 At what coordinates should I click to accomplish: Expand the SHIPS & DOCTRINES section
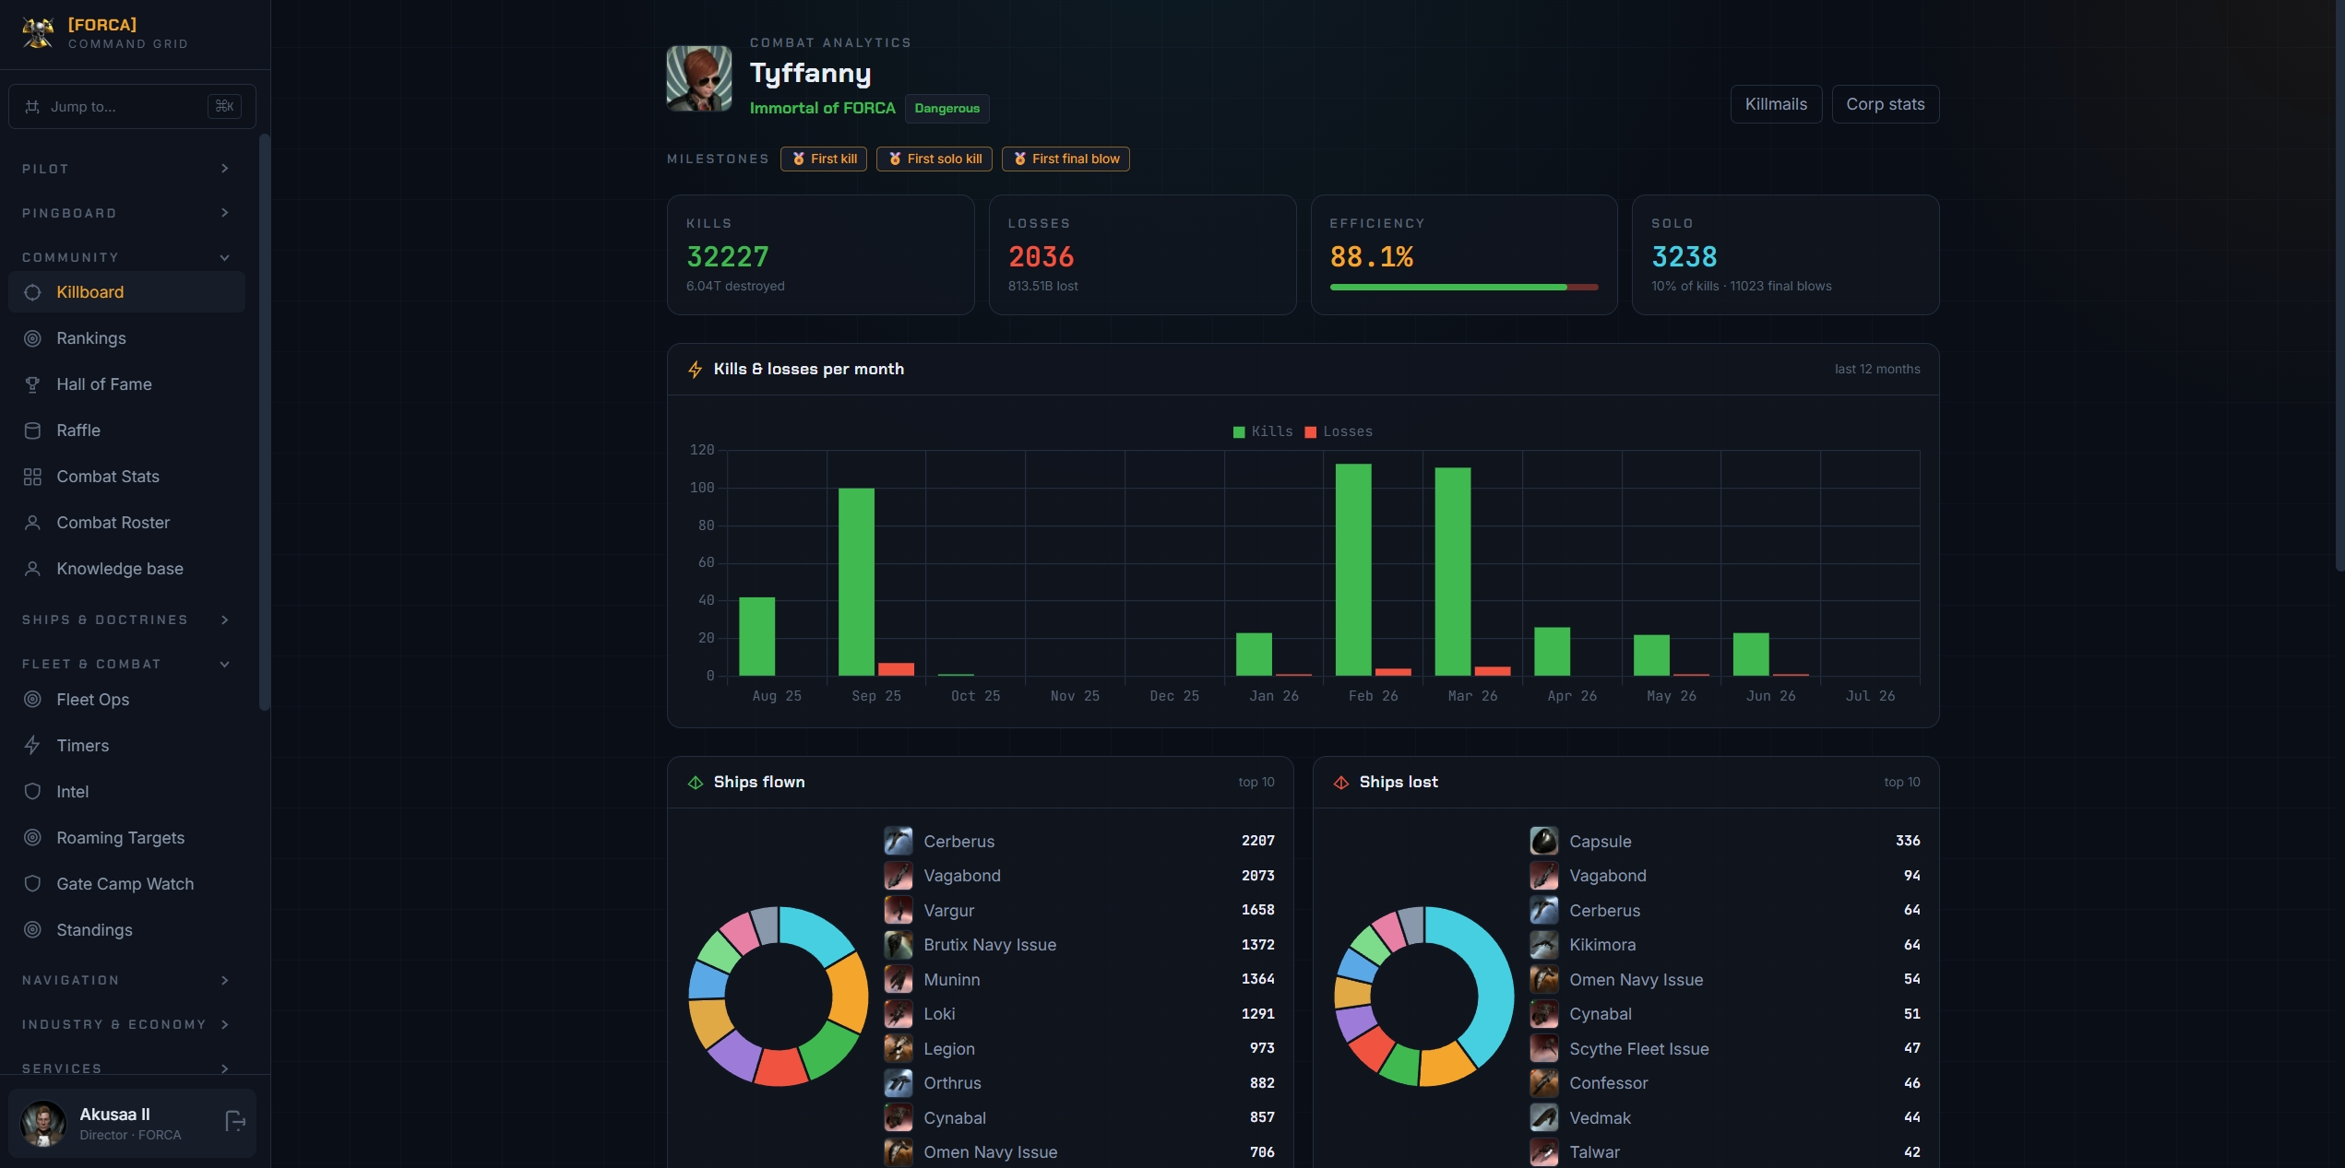click(x=126, y=619)
